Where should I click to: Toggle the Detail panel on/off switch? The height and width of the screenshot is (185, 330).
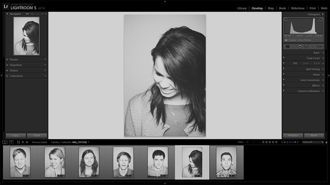(284, 74)
